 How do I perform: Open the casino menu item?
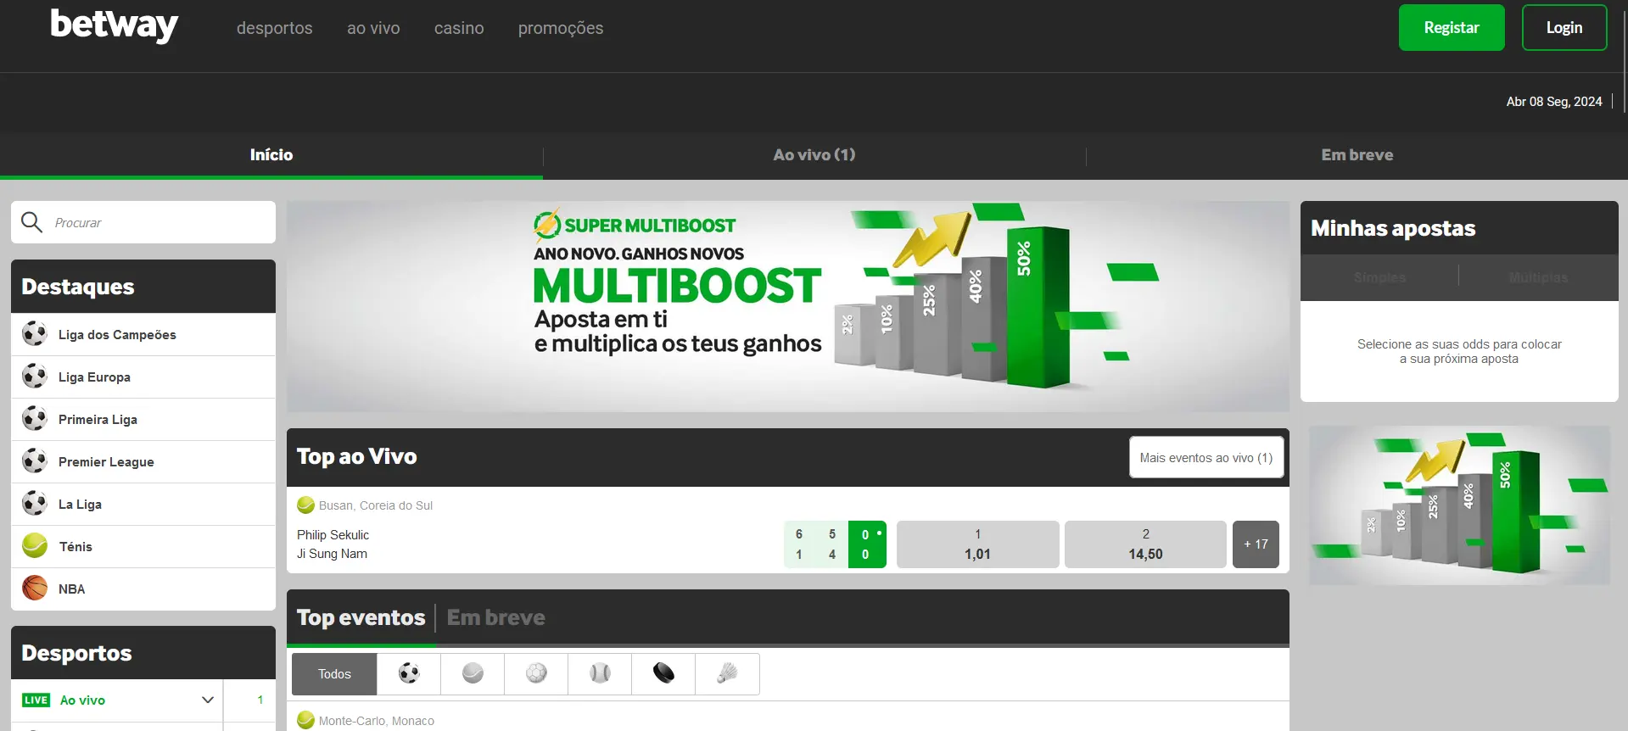[459, 28]
